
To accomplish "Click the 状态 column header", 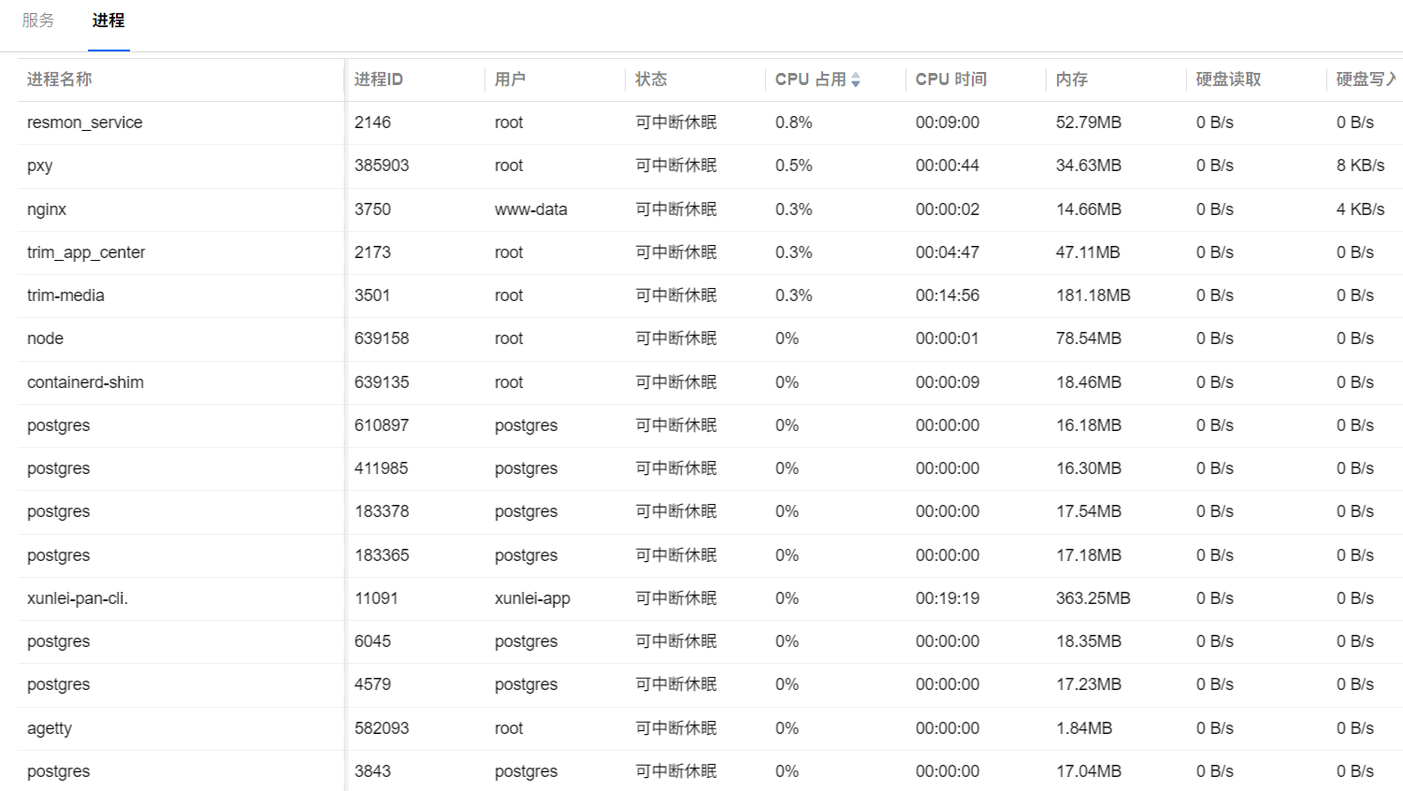I will 651,79.
